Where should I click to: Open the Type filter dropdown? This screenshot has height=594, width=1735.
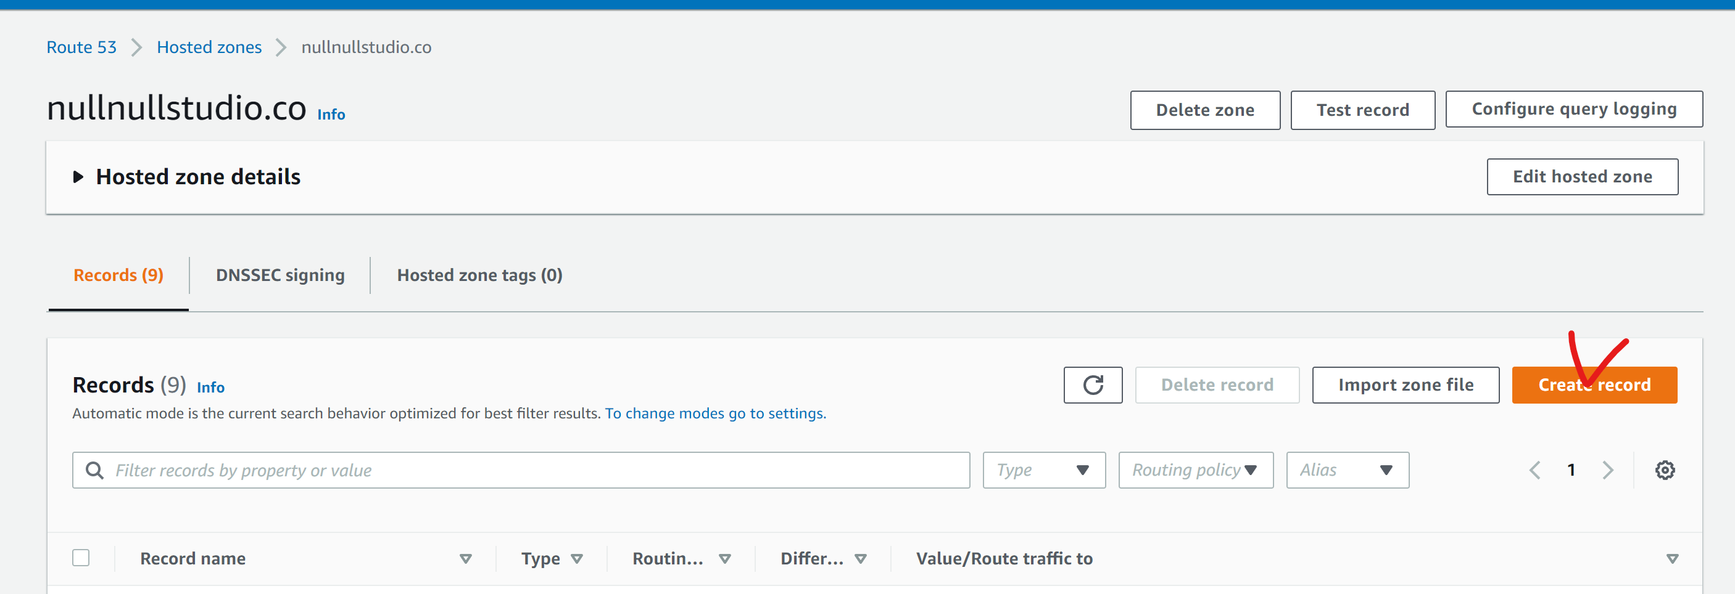(x=1043, y=470)
